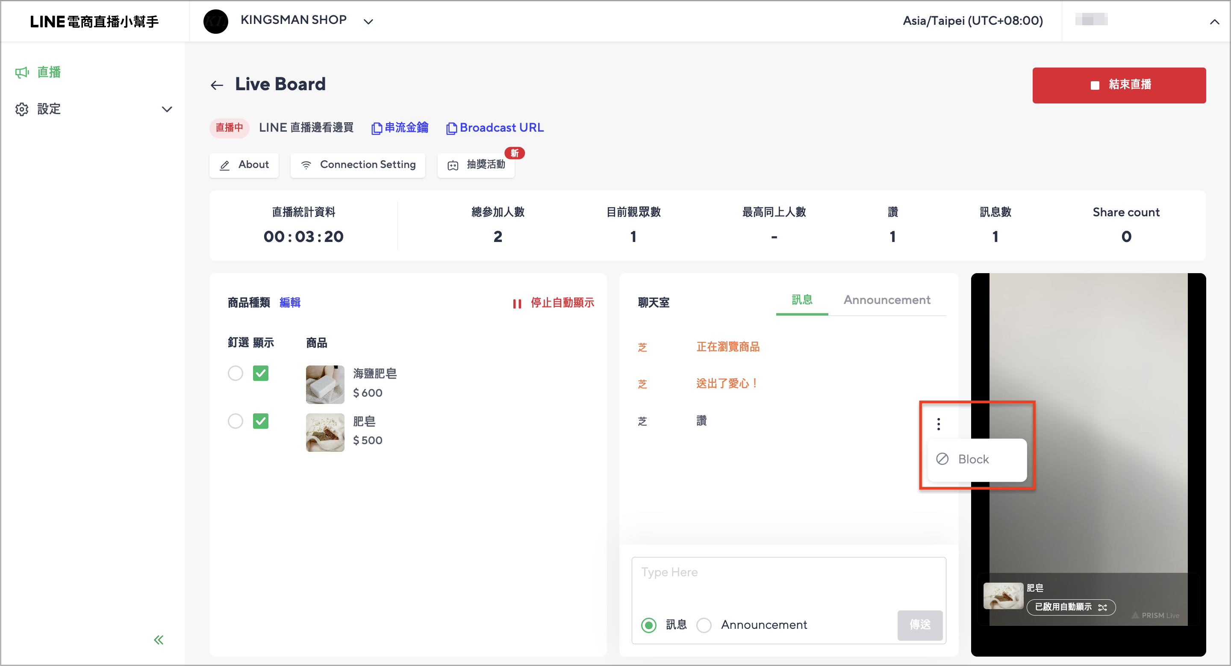
Task: Uncheck the display checkbox for 海鹽肥皂
Action: click(x=260, y=373)
